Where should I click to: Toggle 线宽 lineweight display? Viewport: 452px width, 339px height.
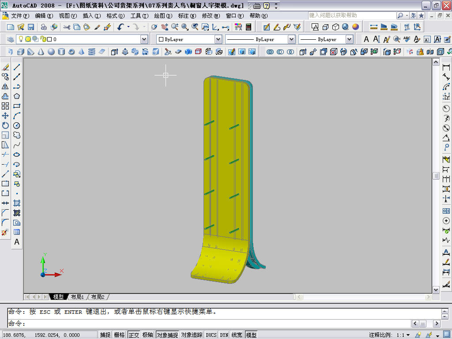tap(237, 335)
